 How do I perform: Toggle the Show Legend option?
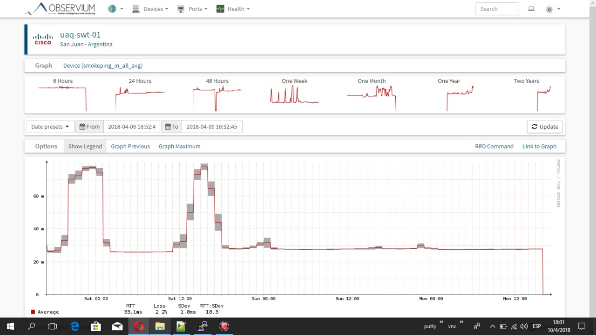(85, 146)
